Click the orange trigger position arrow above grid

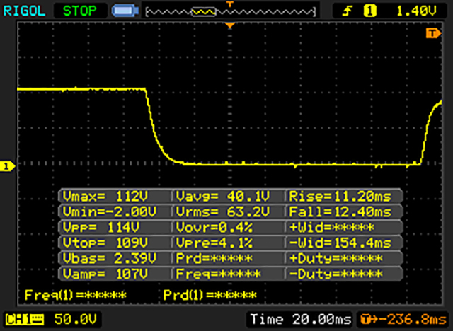[229, 25]
